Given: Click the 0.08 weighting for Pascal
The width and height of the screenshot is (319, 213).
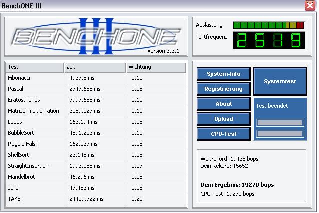Looking at the screenshot, I should point(137,89).
